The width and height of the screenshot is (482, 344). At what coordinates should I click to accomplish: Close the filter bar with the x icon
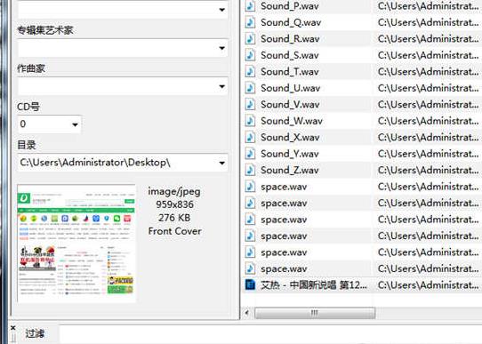[13, 328]
